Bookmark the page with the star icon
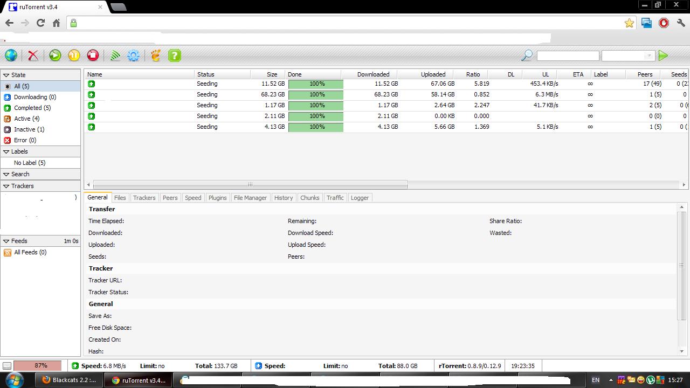690x388 pixels. (629, 23)
